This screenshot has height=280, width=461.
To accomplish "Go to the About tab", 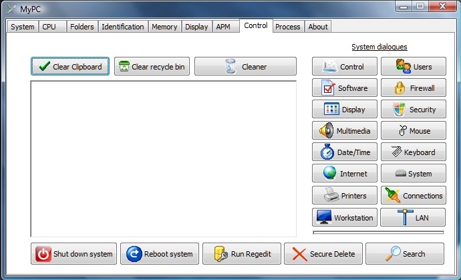I will tap(318, 27).
